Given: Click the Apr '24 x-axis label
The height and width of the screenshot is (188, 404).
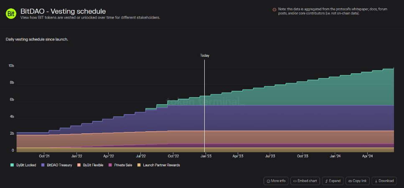Looking at the screenshot, I should coord(367,156).
